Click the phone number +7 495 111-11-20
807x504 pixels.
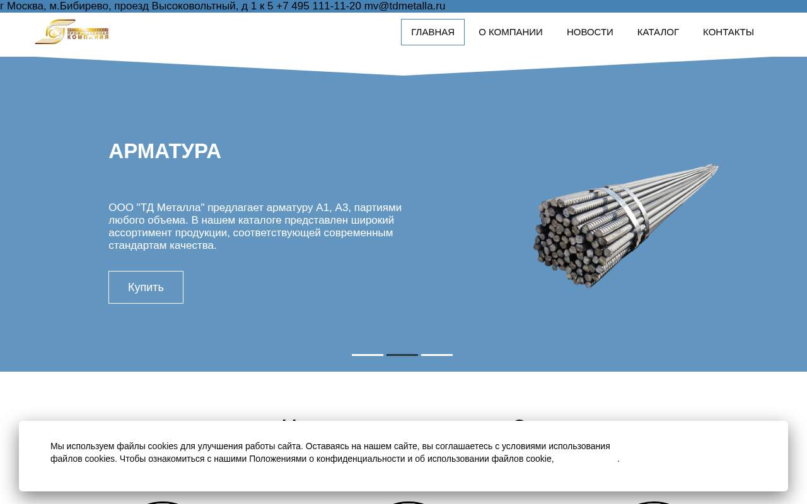pos(318,6)
